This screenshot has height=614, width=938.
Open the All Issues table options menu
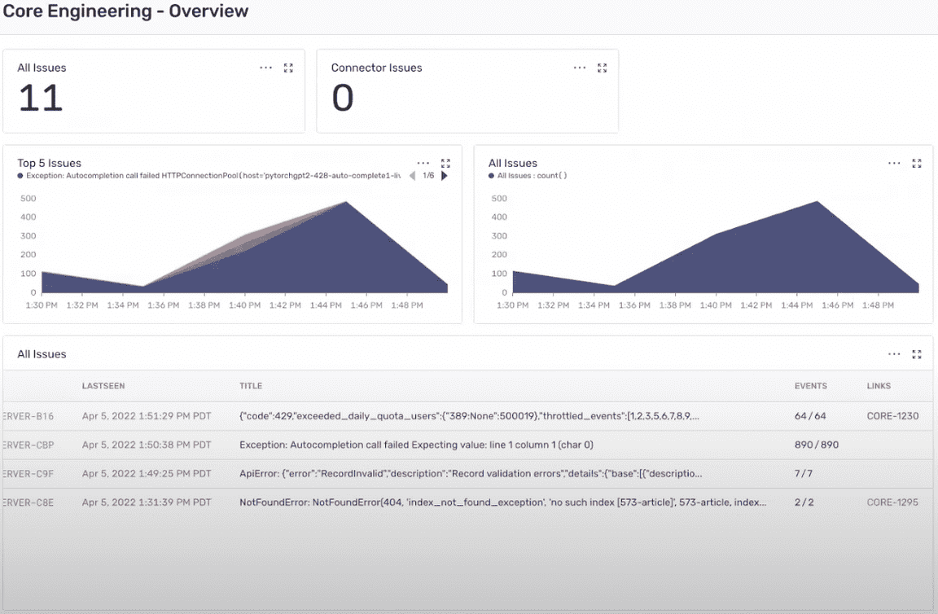[894, 354]
